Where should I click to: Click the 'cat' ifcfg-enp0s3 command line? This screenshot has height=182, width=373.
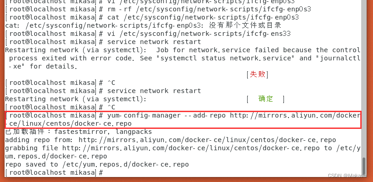click(x=203, y=17)
